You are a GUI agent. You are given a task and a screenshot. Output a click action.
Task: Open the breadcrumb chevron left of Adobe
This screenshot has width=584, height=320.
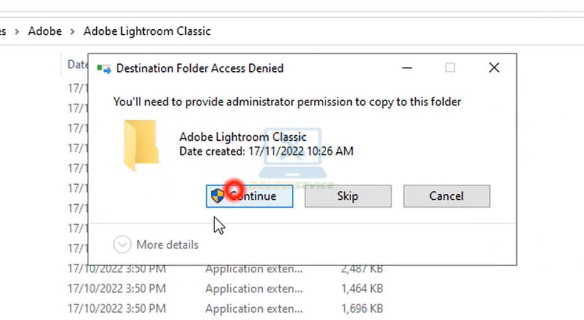17,31
